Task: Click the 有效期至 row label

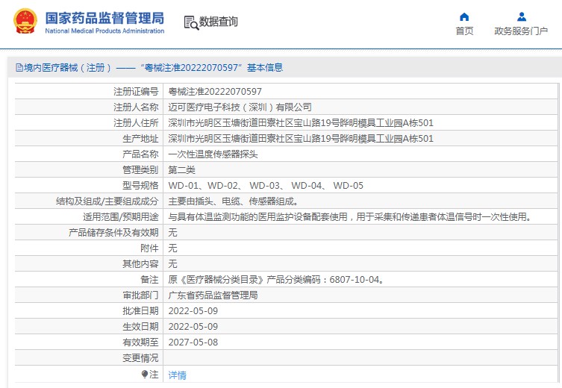Action: tap(140, 342)
